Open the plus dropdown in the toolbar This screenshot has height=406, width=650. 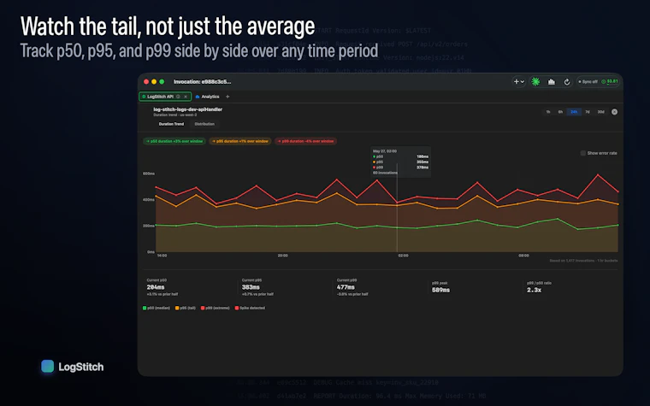[x=519, y=81]
